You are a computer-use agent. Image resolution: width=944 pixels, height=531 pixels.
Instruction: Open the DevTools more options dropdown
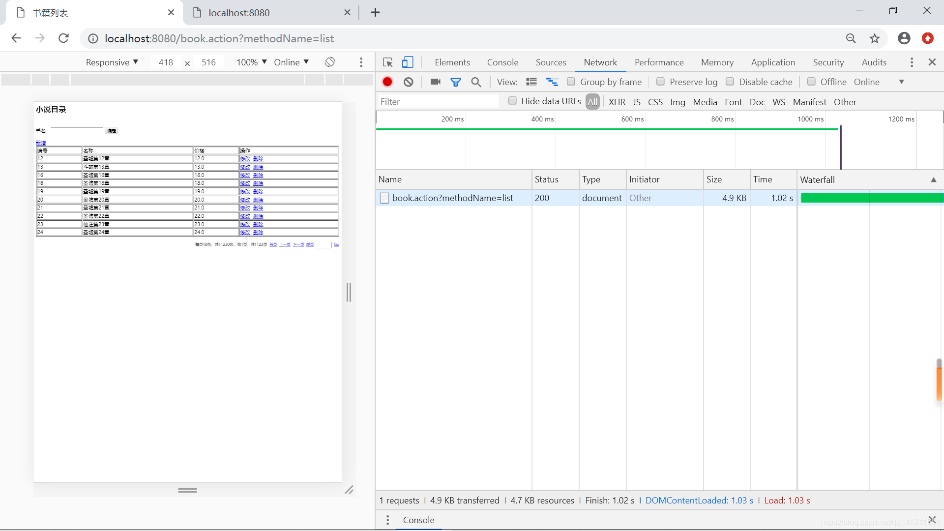(x=912, y=62)
